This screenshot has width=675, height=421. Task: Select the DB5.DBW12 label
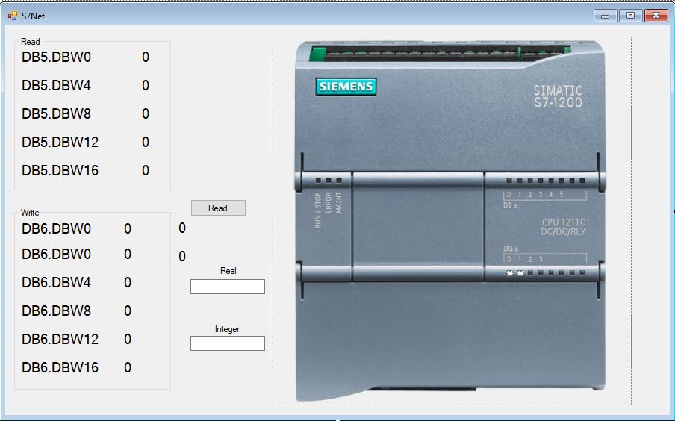click(60, 143)
